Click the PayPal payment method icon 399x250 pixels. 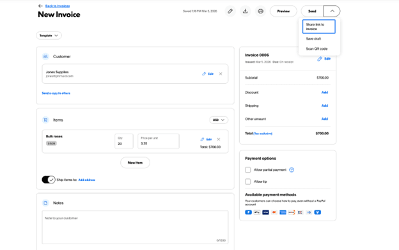248,212
